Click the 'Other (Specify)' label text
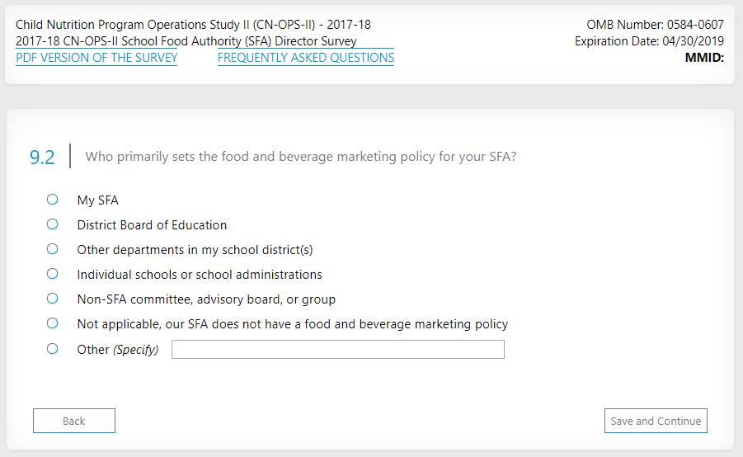 [118, 350]
